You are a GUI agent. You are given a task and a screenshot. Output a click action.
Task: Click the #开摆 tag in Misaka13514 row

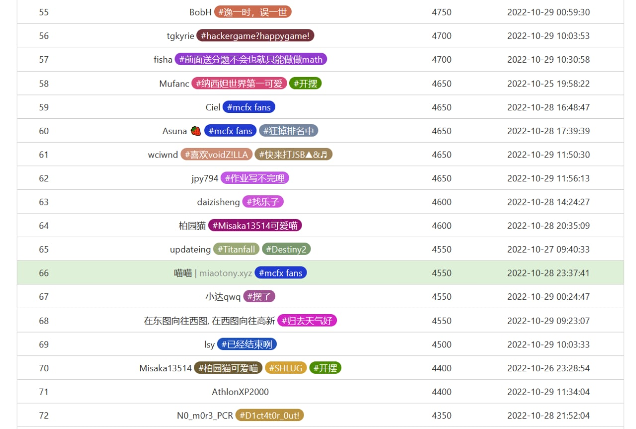(325, 368)
